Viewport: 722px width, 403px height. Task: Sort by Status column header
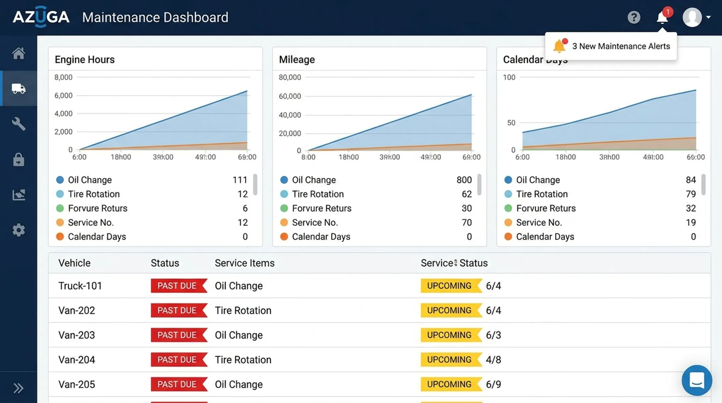point(165,263)
